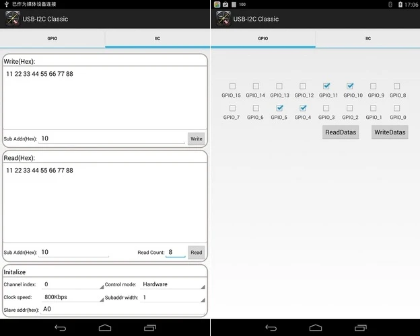The height and width of the screenshot is (336, 420).
Task: Open Control mode Hardware dropdown
Action: coord(172,284)
